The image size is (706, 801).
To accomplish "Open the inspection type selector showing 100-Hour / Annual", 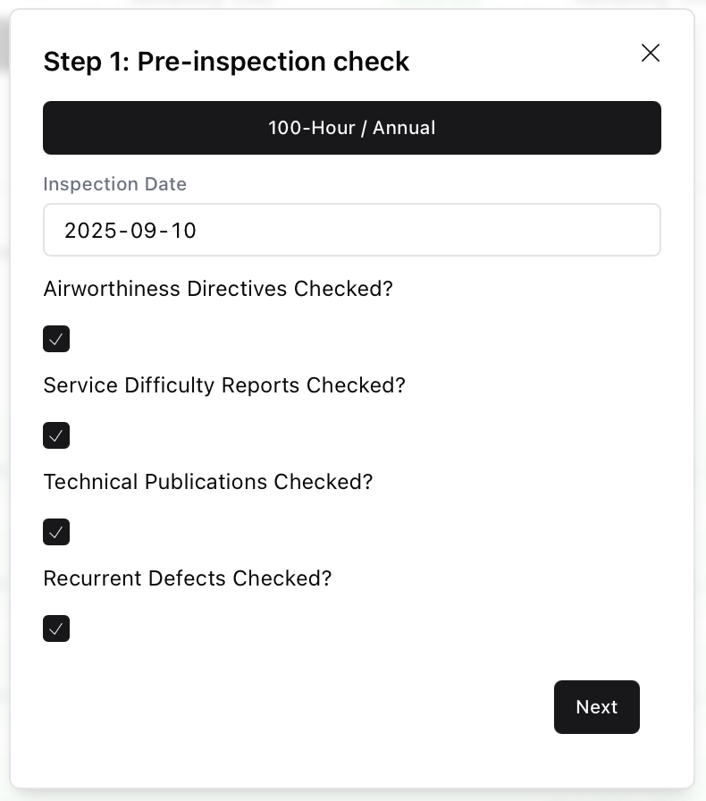I will [352, 128].
